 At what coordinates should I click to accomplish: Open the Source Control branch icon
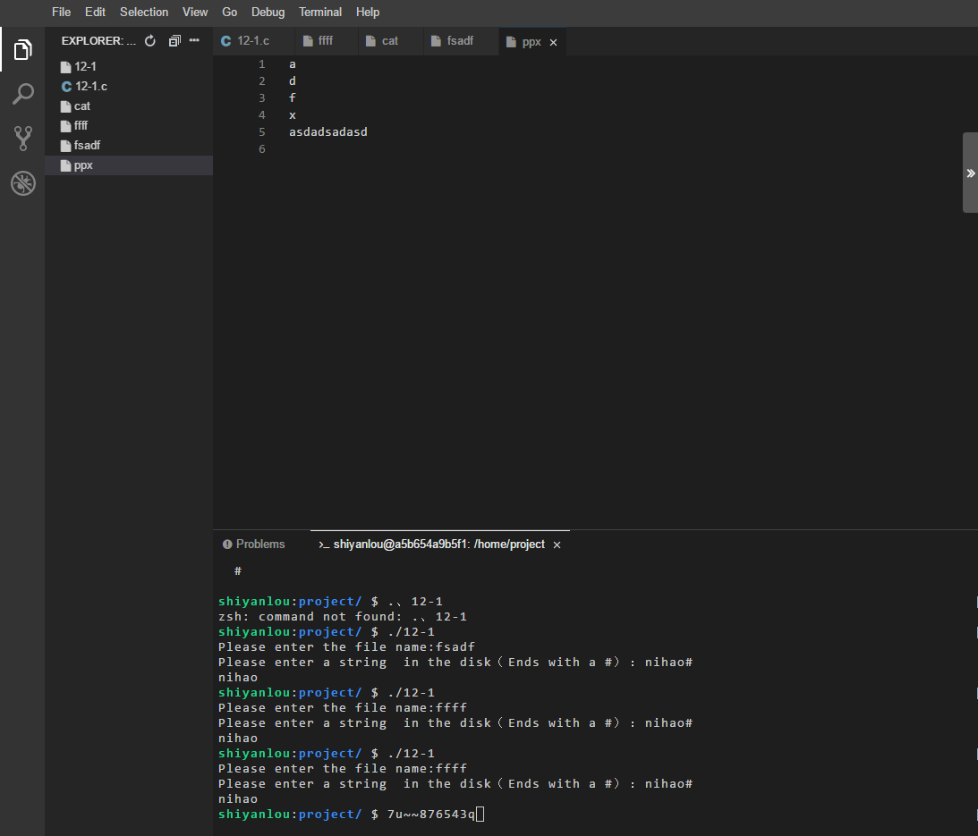click(22, 138)
